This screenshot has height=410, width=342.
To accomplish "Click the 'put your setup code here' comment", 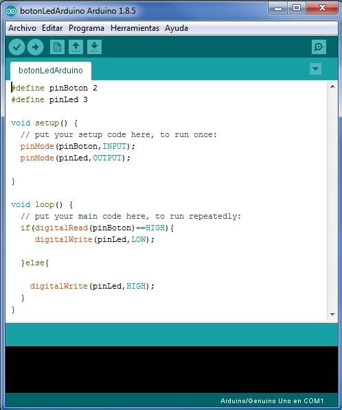I will (119, 135).
